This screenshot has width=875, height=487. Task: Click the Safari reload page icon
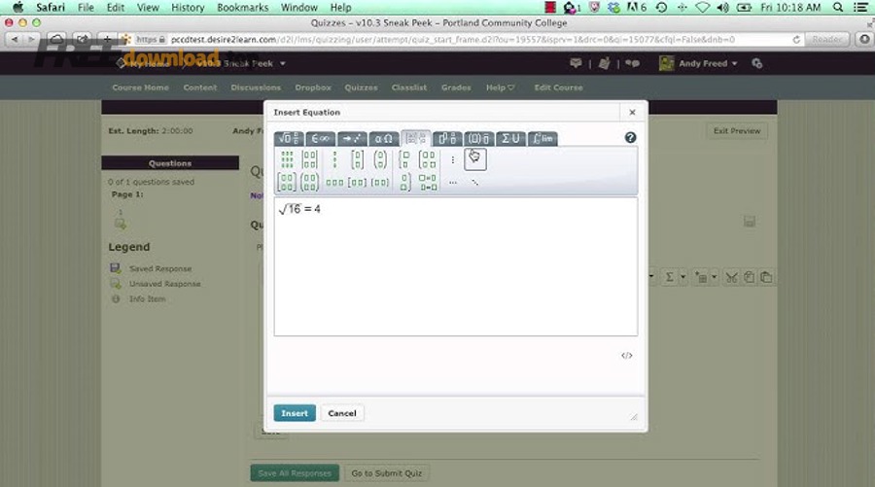[796, 40]
